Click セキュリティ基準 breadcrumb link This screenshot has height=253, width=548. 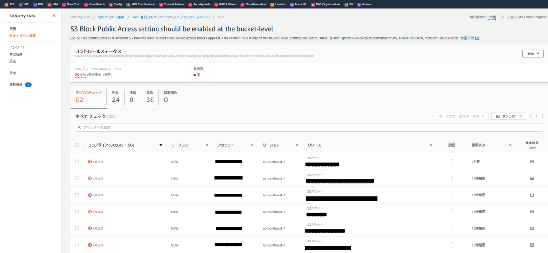[x=111, y=17]
